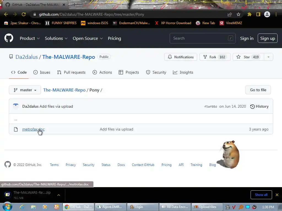Open FUNNY SNIPPIES bookmark

(61, 23)
